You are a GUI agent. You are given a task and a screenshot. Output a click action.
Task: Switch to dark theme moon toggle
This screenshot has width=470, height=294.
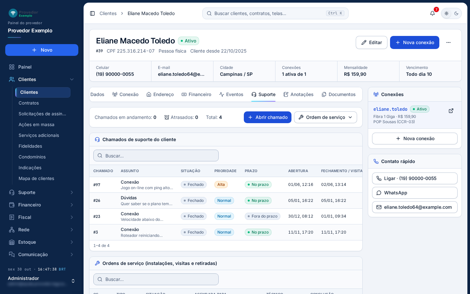tap(456, 13)
